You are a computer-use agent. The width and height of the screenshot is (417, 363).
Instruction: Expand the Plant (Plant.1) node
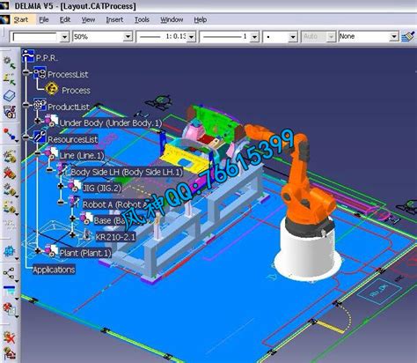pos(38,251)
